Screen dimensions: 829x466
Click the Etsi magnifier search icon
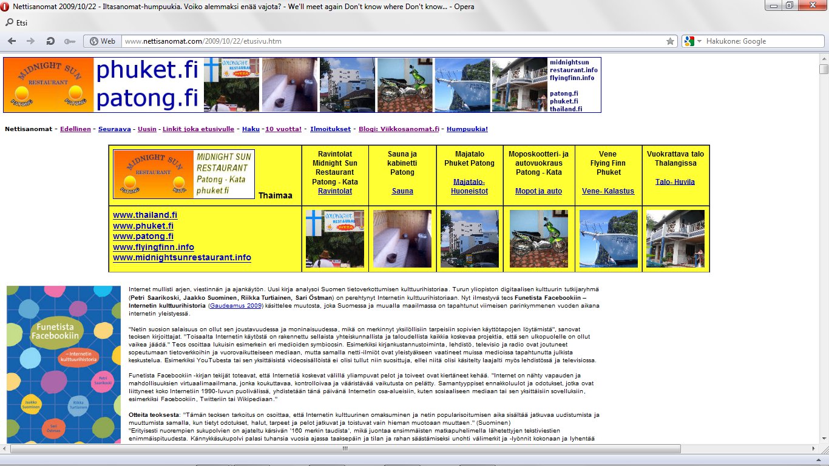(9, 23)
